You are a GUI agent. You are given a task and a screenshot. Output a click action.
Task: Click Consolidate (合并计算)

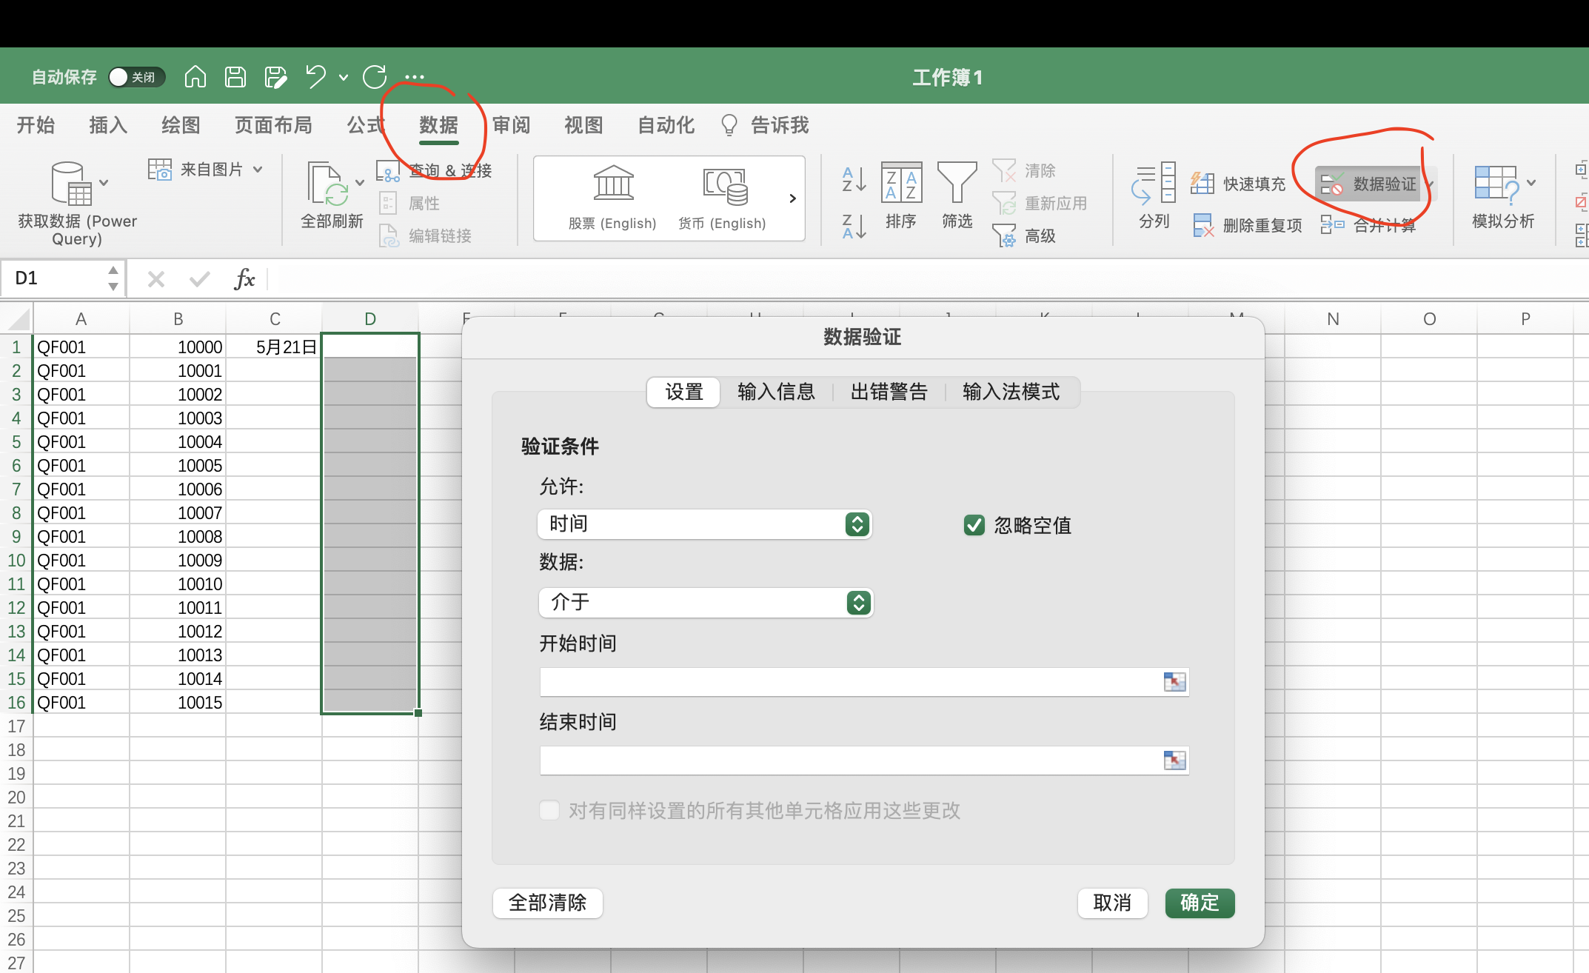tap(1368, 225)
